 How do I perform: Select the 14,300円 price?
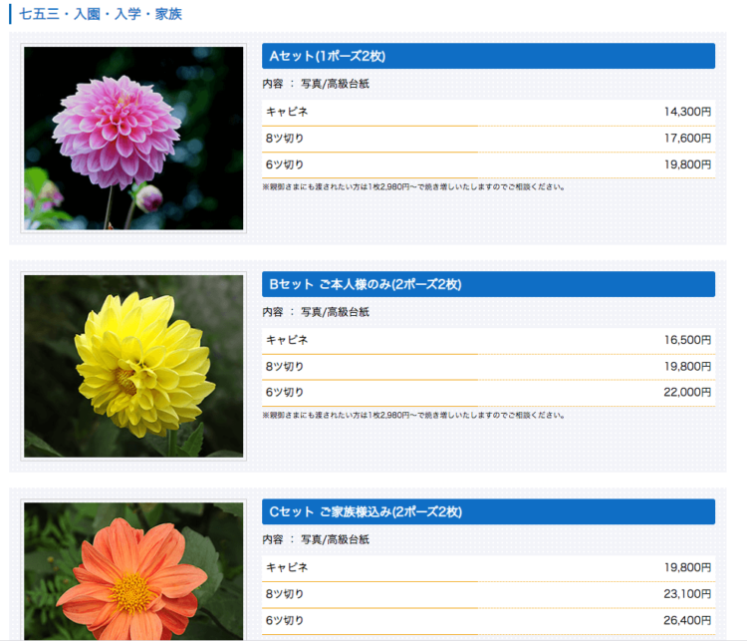tap(687, 112)
